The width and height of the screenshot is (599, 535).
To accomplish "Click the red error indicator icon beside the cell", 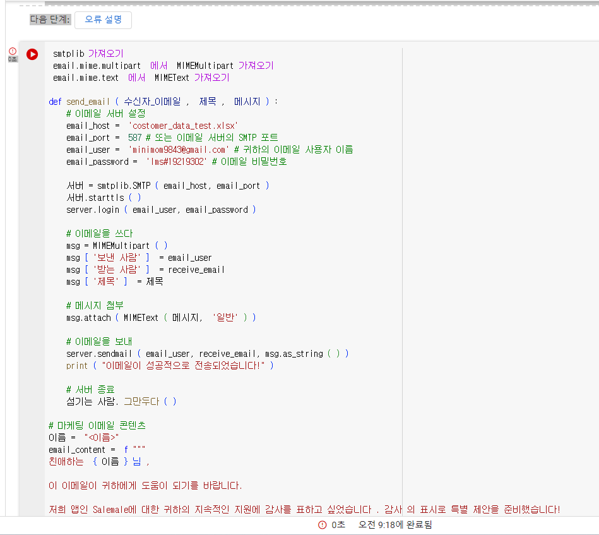I will (13, 51).
